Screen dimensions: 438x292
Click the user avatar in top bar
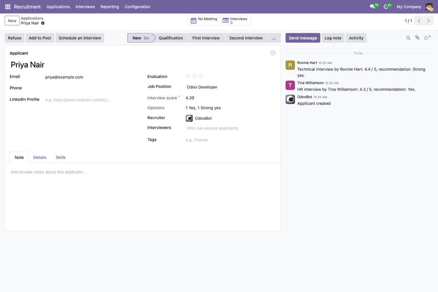coord(429,6)
